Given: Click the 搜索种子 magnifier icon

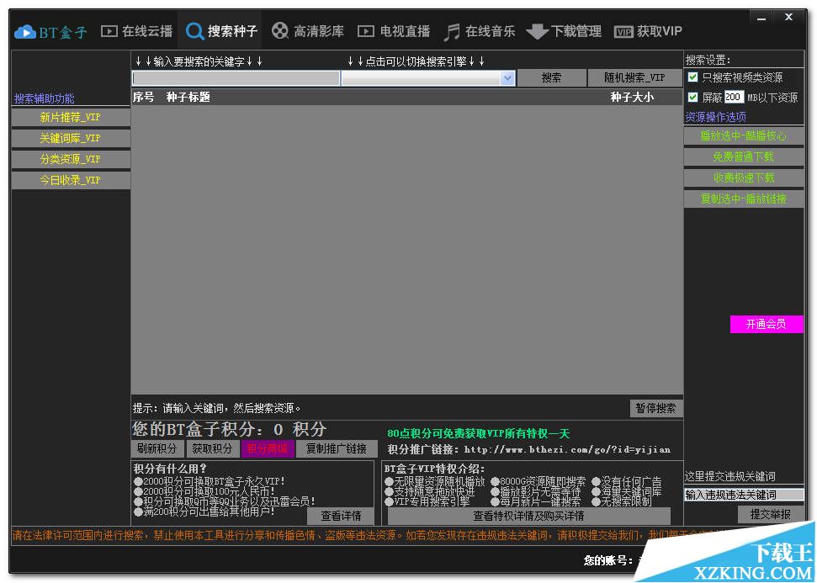Looking at the screenshot, I should [194, 31].
